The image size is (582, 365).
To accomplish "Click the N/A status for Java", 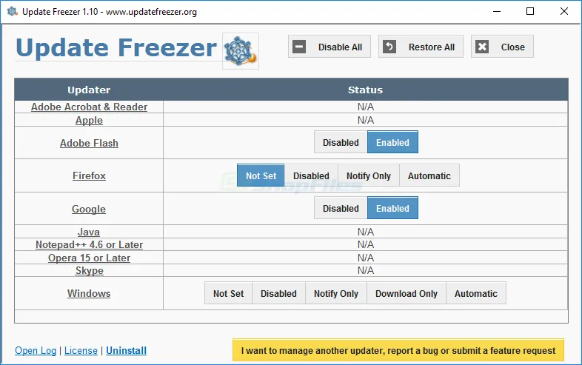I will [x=366, y=232].
